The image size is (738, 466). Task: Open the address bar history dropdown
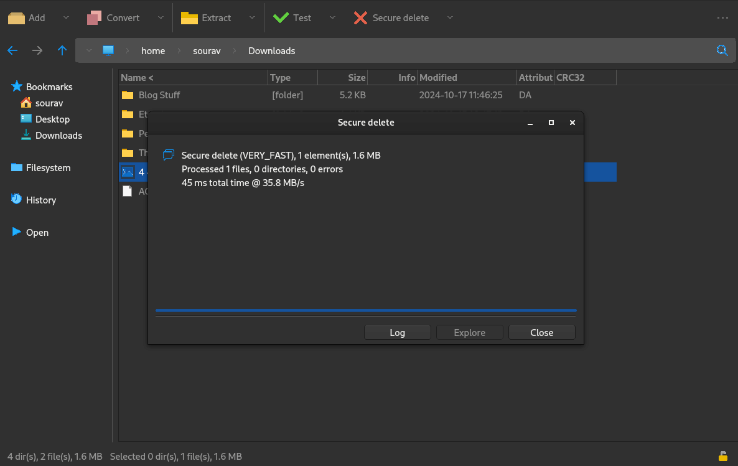(90, 51)
